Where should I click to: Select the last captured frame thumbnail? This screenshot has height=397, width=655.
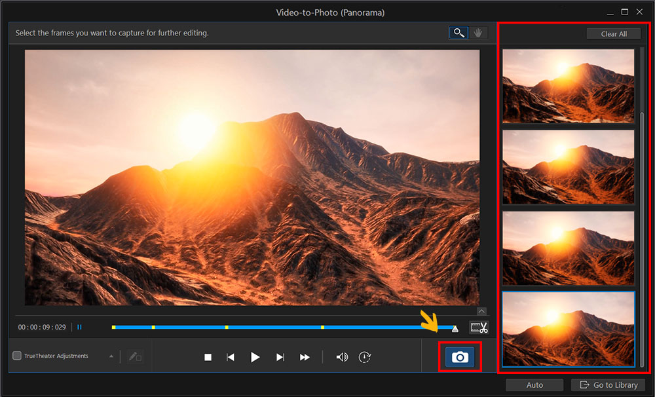pos(567,329)
